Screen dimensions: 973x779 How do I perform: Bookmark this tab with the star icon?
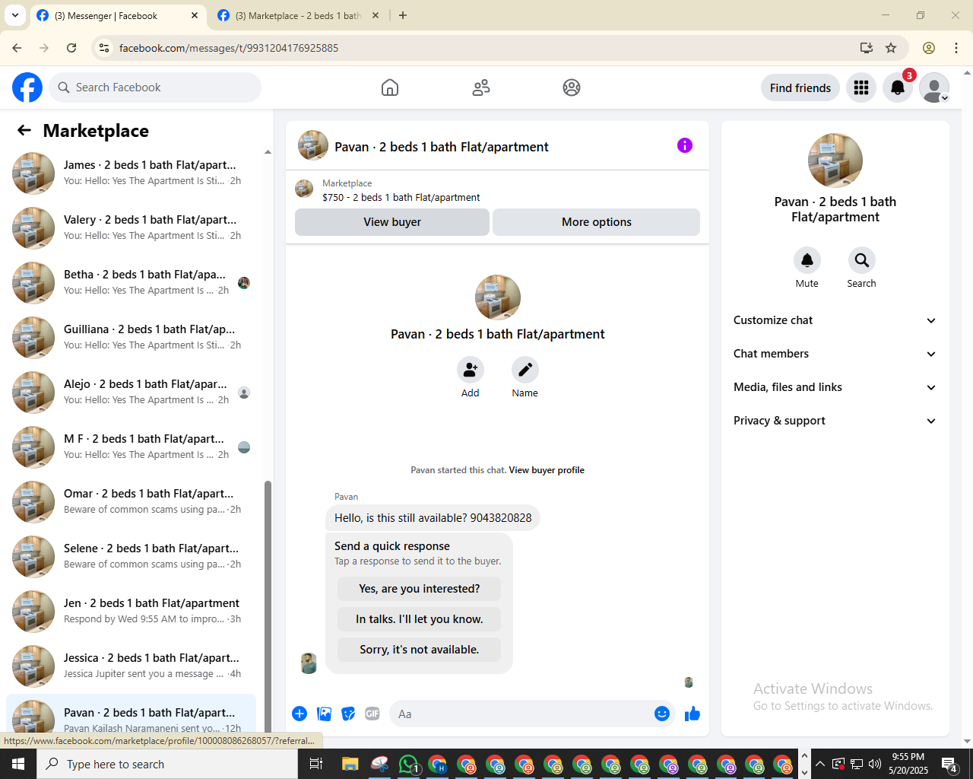coord(891,48)
